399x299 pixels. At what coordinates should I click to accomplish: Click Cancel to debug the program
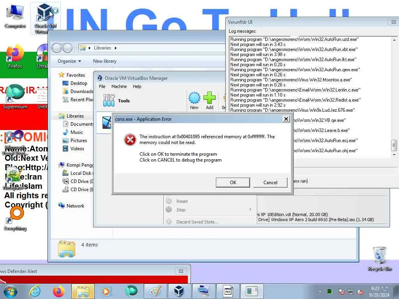pyautogui.click(x=270, y=182)
